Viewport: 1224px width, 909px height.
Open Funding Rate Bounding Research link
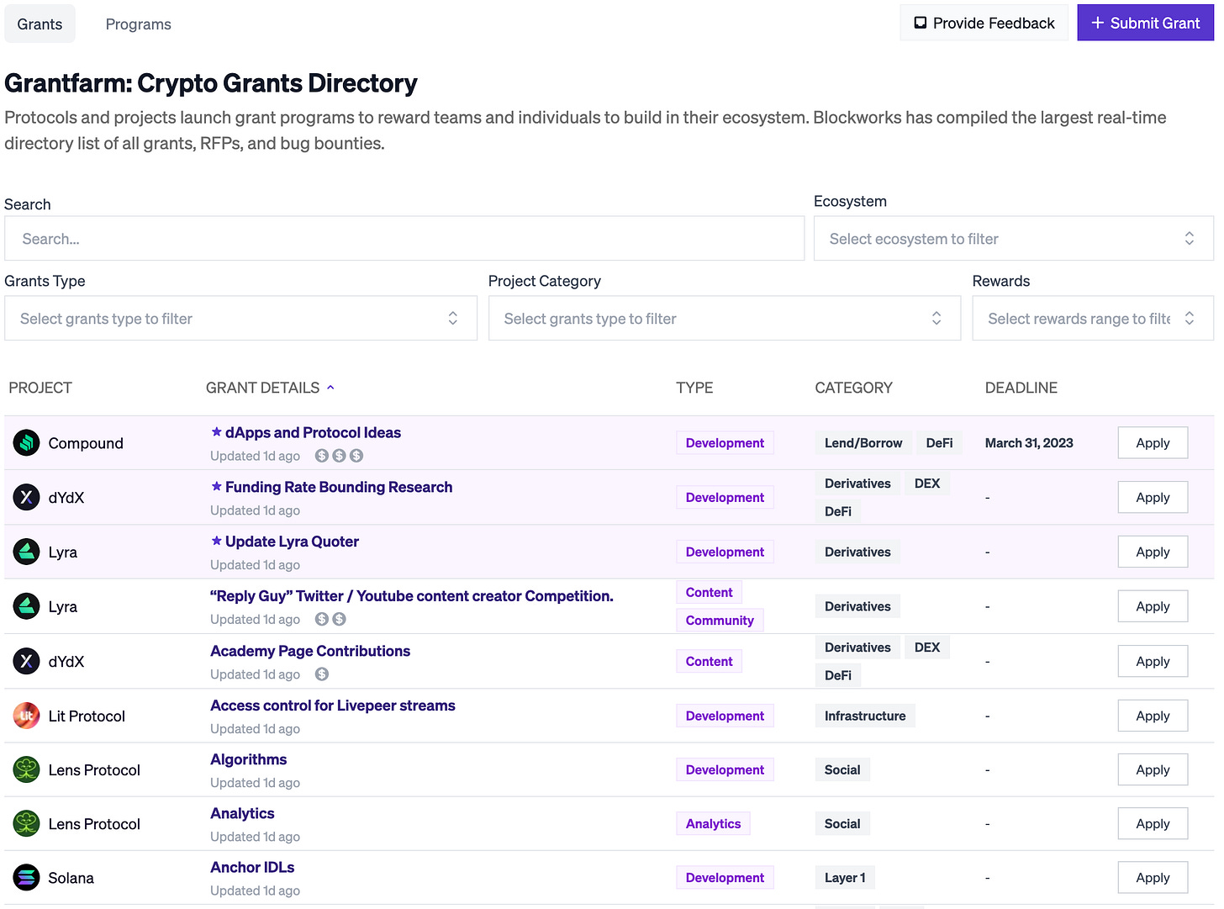click(x=339, y=487)
